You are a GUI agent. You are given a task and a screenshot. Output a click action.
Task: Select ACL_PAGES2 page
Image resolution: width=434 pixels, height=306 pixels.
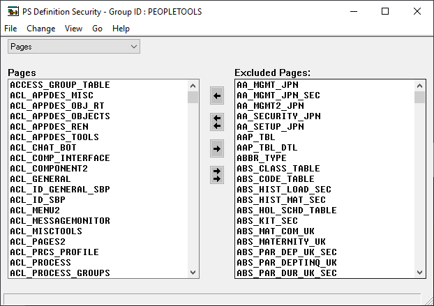pos(98,242)
